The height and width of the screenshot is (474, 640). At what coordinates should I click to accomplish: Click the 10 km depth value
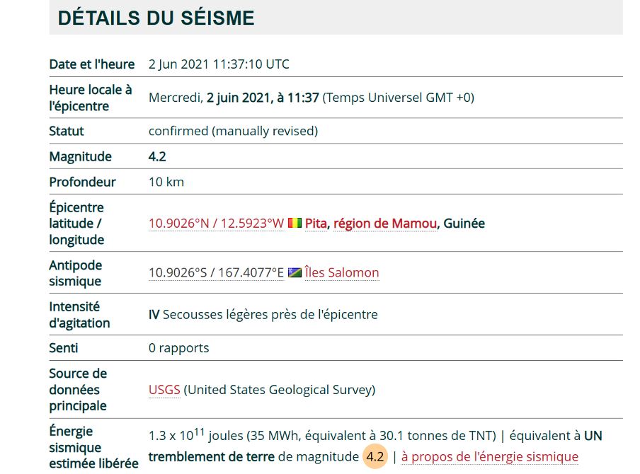point(166,182)
